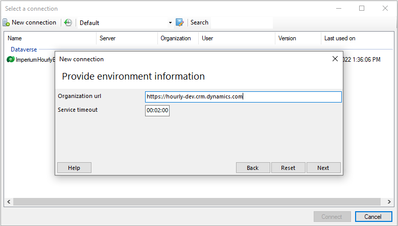The height and width of the screenshot is (226, 398).
Task: Click the Organization url text box
Action: tap(243, 97)
